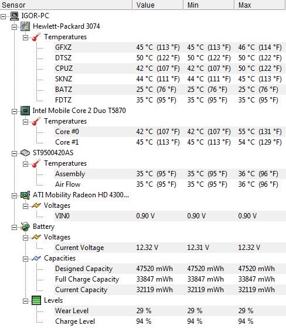Collapse Temperatures under Hewlett-Packard 3074
Screen dimensions: 286x329
pyautogui.click(x=25, y=37)
